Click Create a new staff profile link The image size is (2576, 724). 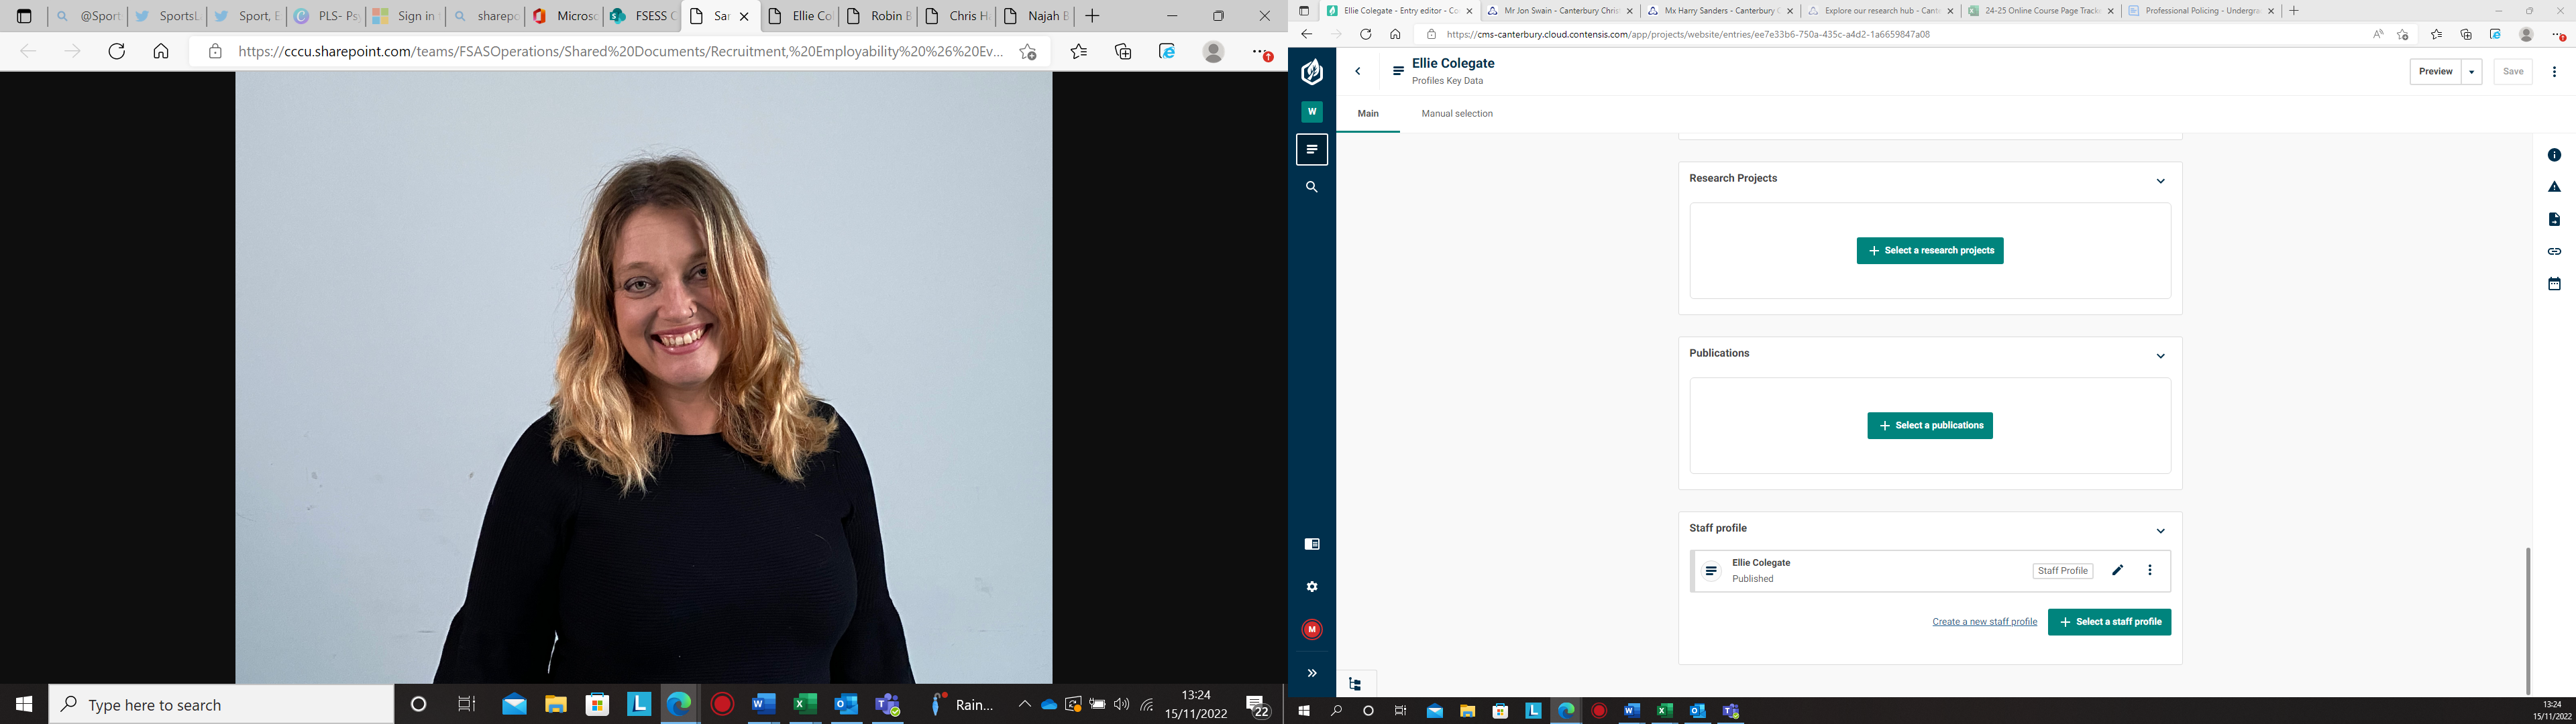1984,622
